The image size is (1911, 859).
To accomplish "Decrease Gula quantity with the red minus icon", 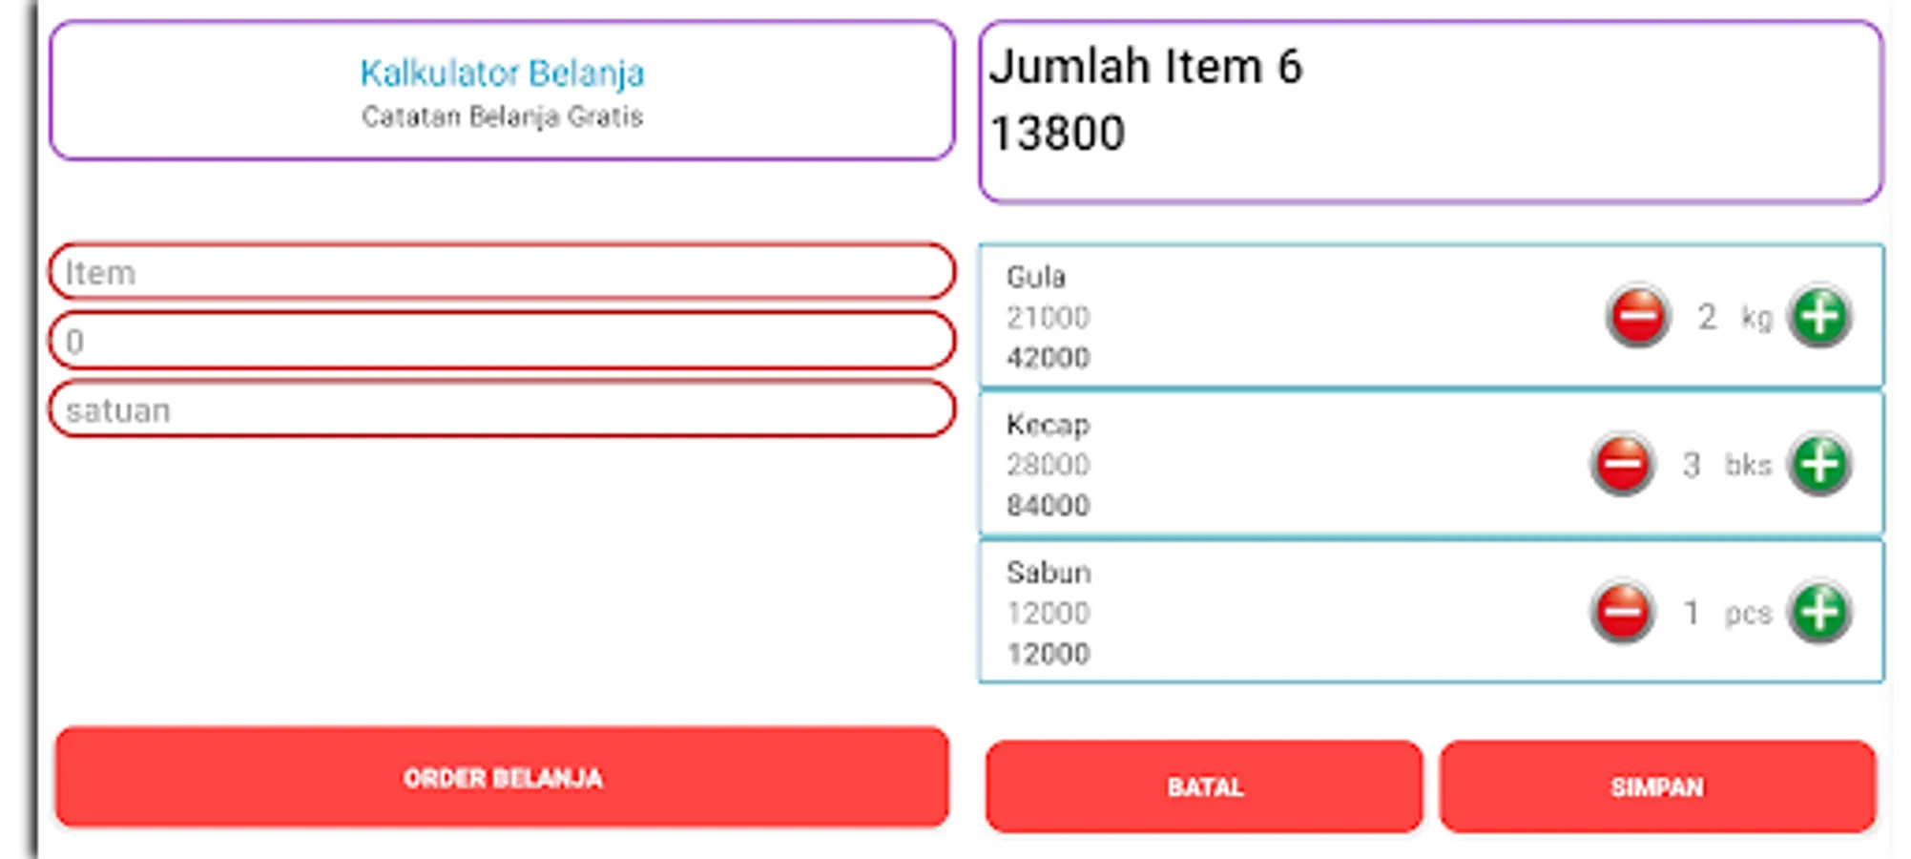I will pos(1637,316).
